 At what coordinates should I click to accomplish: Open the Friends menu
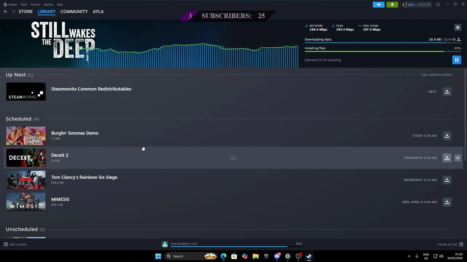(x=35, y=4)
